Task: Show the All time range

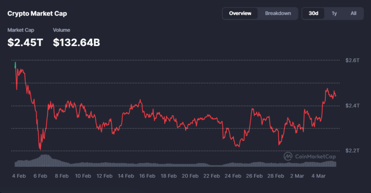Action: [353, 13]
